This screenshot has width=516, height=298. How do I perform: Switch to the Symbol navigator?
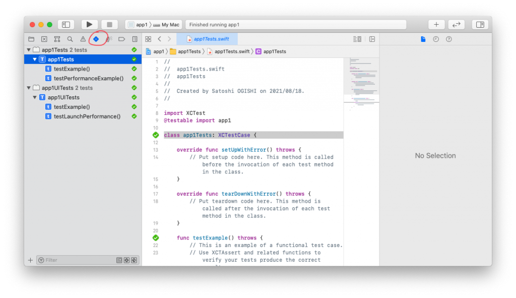point(57,39)
